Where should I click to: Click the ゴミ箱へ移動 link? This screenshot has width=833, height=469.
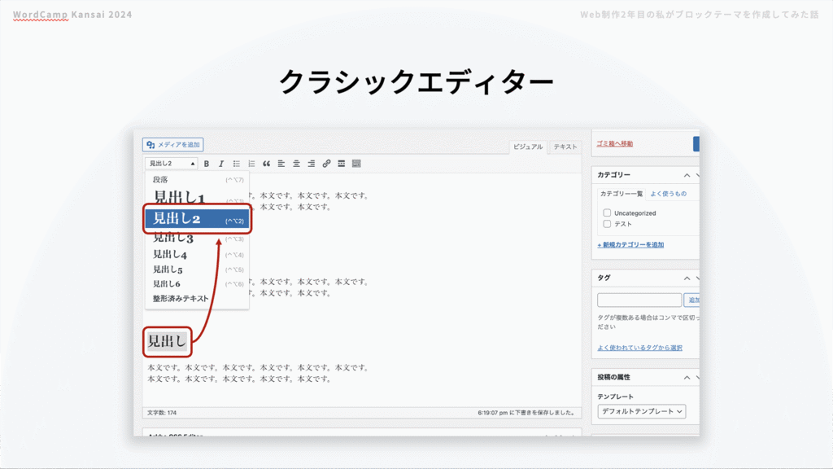(614, 144)
